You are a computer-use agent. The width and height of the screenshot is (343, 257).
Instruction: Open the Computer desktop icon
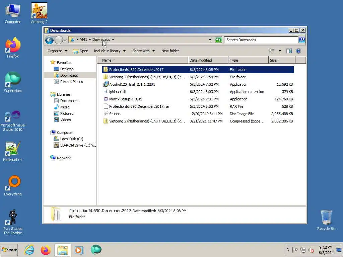[x=13, y=13]
